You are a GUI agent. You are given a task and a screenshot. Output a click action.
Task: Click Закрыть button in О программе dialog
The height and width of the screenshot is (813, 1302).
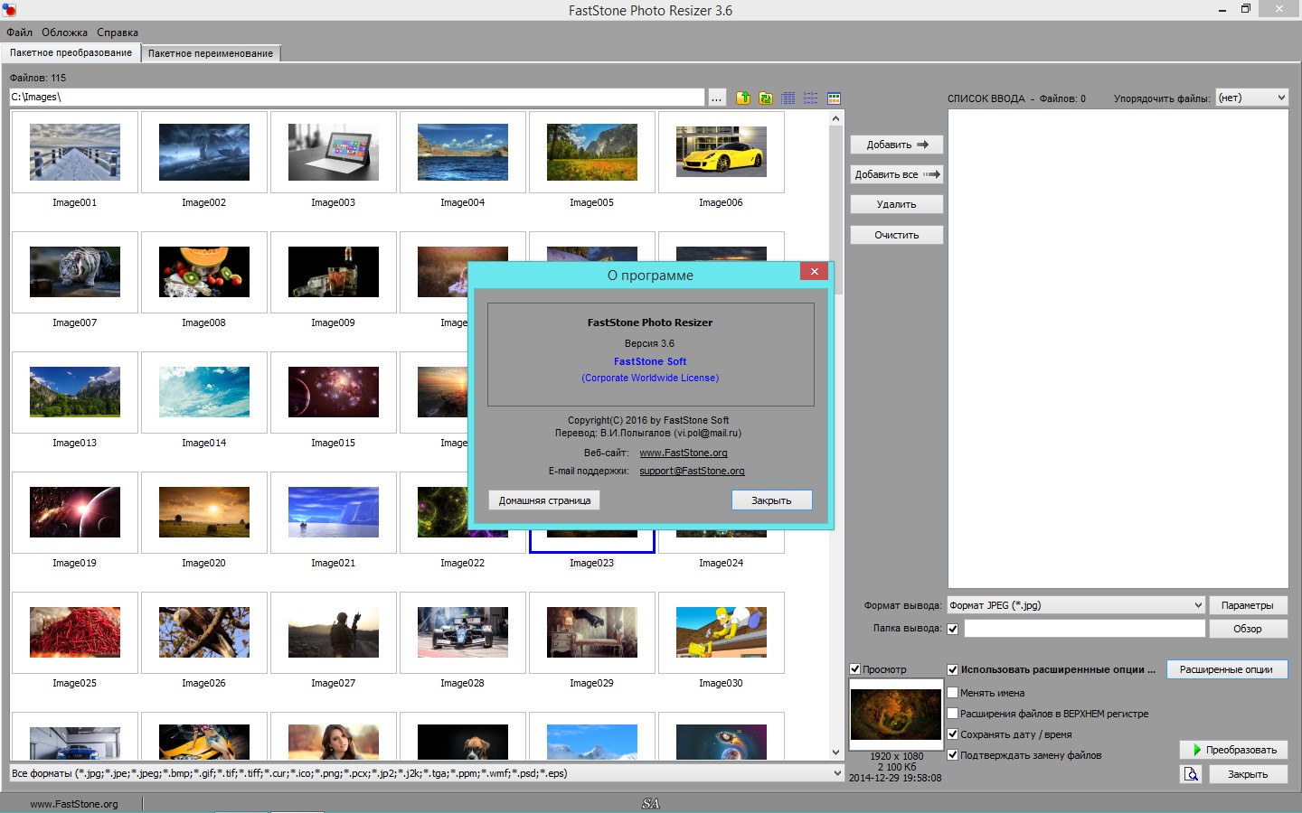[771, 500]
